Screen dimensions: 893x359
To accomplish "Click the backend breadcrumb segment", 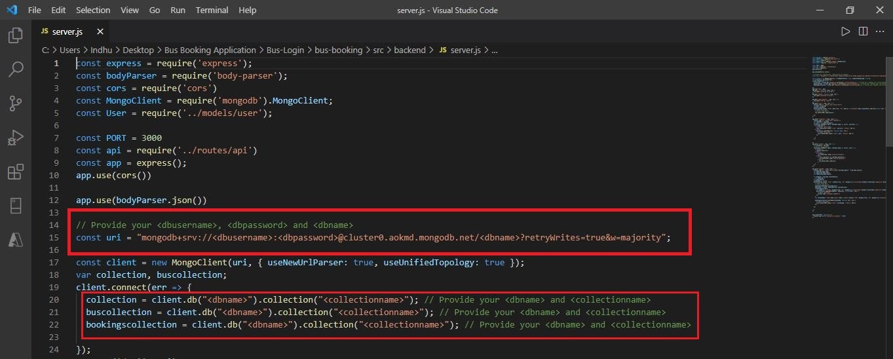I will pos(410,50).
